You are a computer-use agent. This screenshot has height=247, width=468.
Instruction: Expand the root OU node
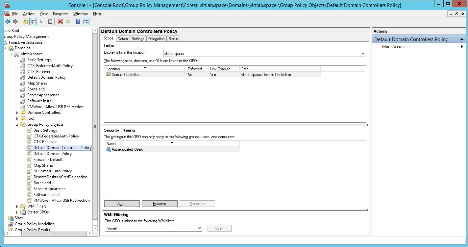(x=17, y=119)
